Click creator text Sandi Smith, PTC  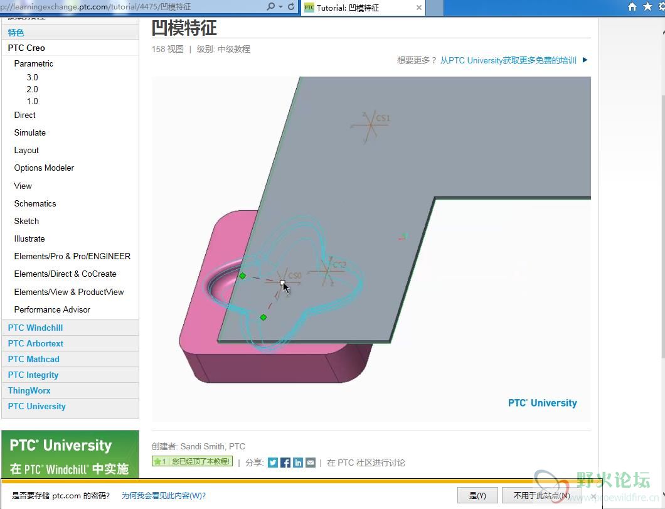pyautogui.click(x=213, y=446)
